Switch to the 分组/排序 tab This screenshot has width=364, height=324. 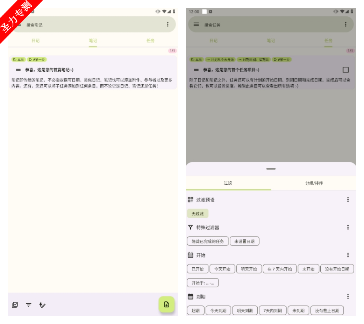[313, 183]
